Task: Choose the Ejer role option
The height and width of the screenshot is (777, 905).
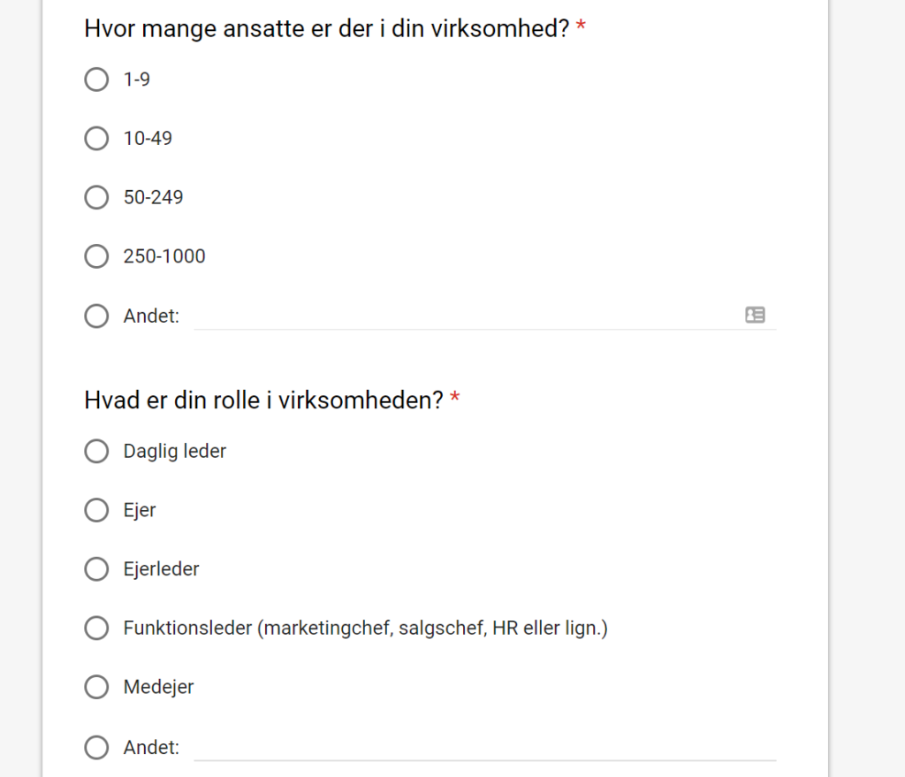Action: point(96,510)
